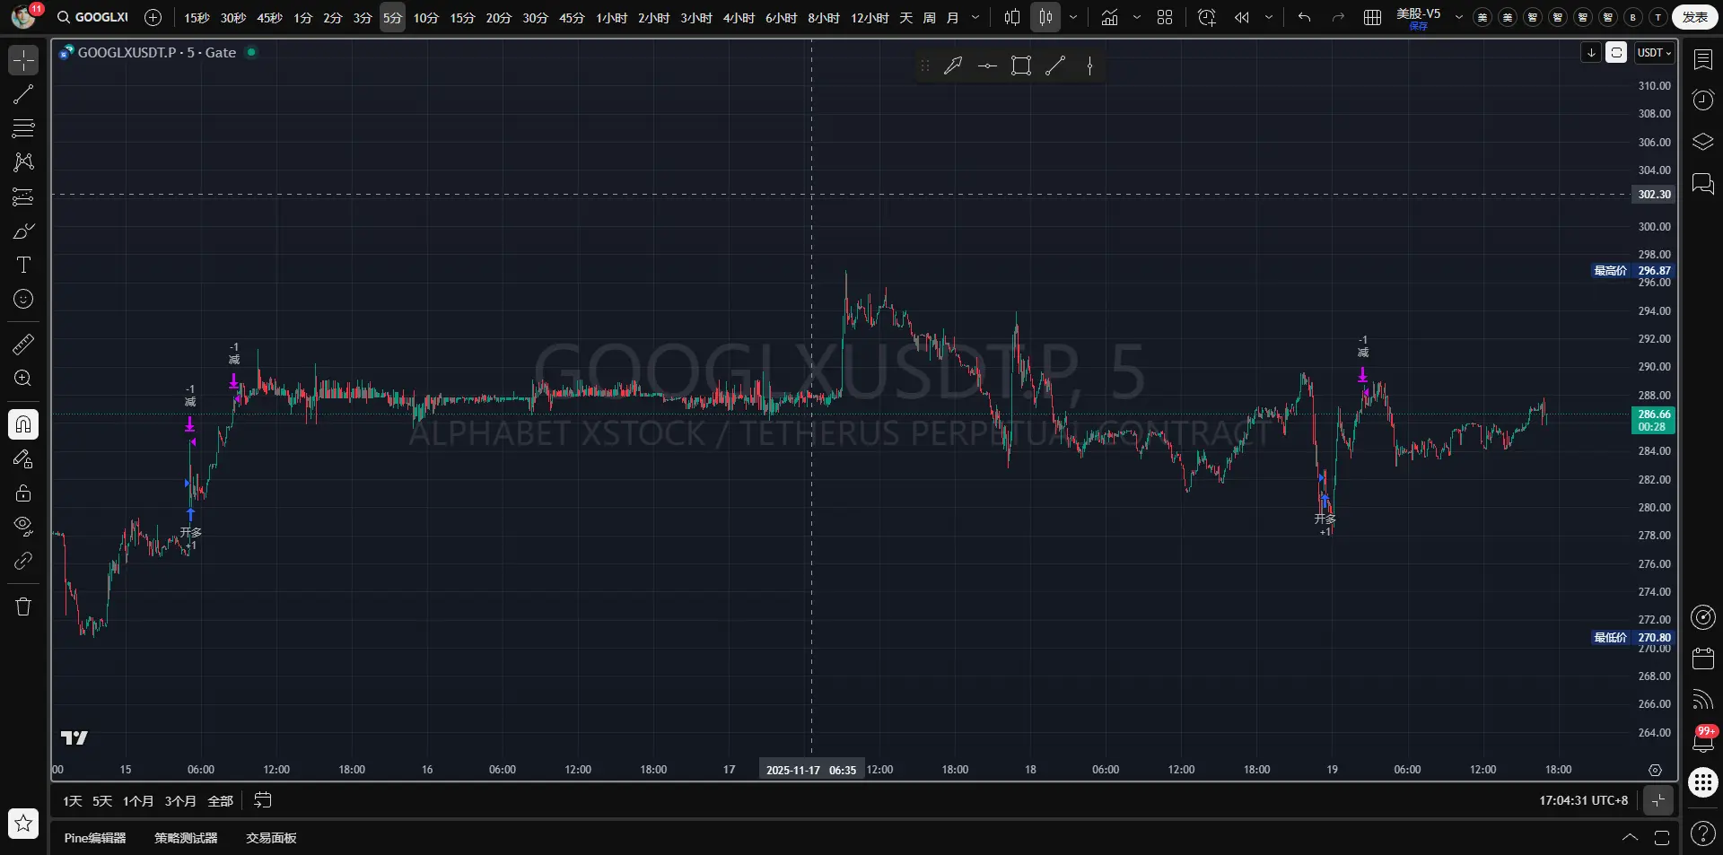Add a symbol with the plus icon
Screen dimensions: 1723x855
(153, 17)
